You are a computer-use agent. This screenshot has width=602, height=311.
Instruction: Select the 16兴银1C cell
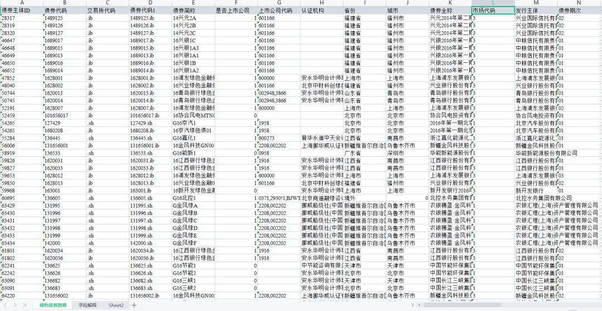193,41
